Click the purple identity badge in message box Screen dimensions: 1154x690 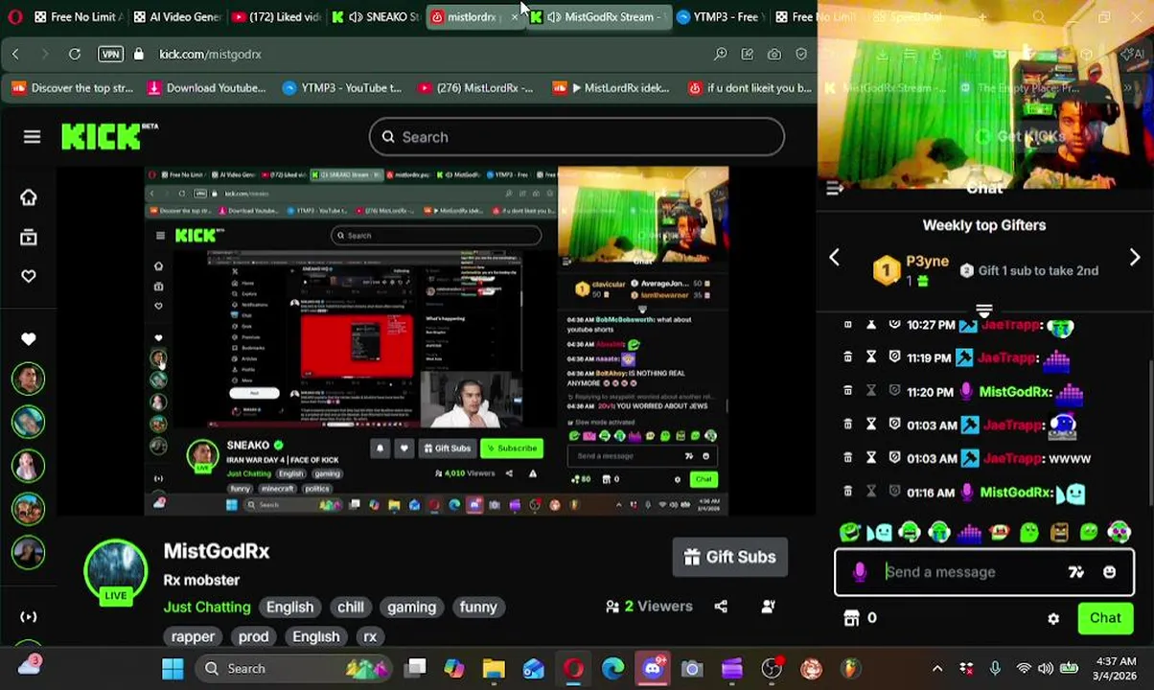[860, 572]
